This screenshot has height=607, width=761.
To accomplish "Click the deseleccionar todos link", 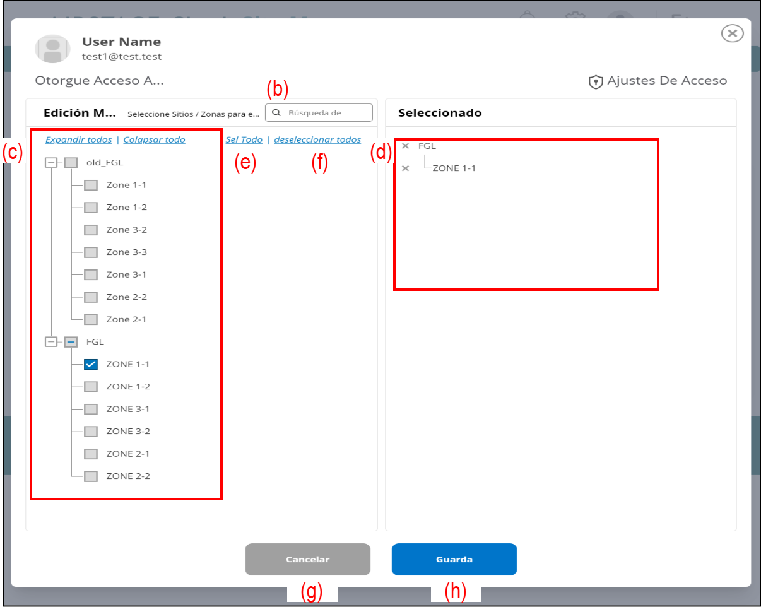I will (317, 140).
